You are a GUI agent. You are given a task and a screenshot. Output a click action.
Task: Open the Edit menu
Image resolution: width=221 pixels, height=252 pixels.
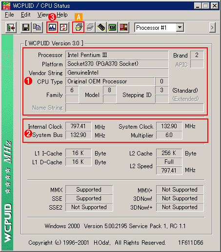click(x=26, y=15)
